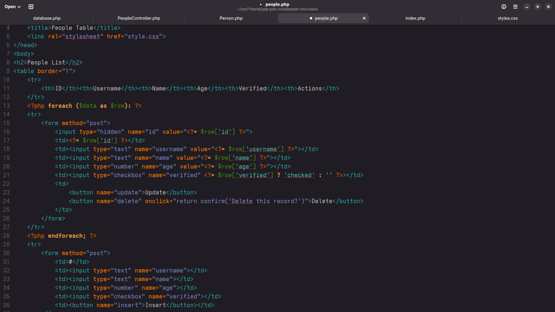Show document properties info icon
Image resolution: width=555 pixels, height=312 pixels.
(x=504, y=6)
